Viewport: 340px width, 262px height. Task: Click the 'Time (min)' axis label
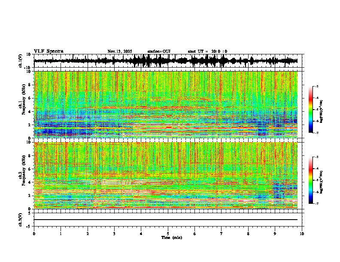(x=172, y=238)
